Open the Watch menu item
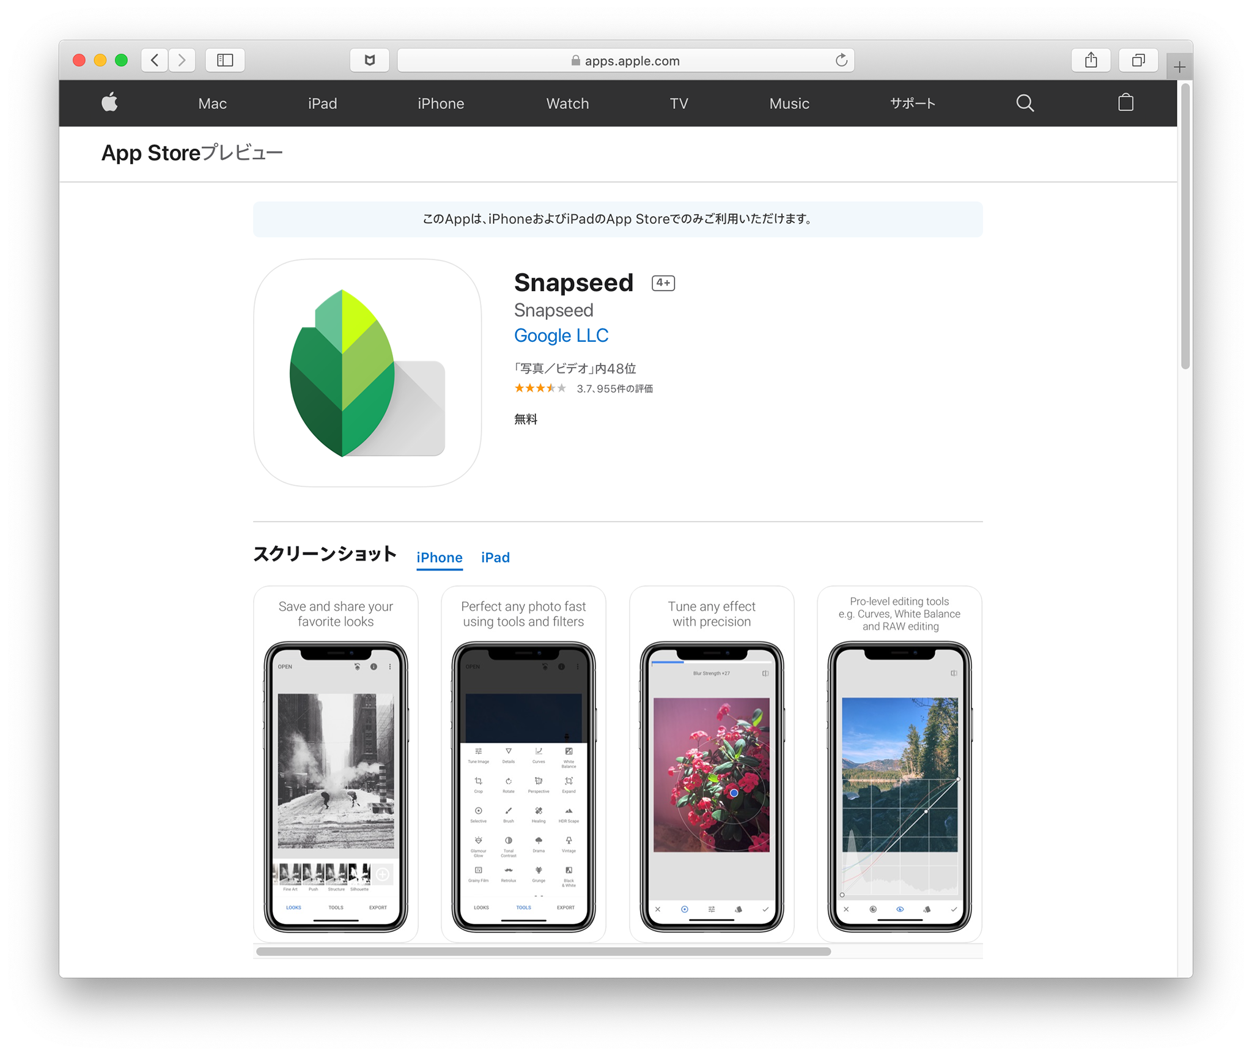 point(567,103)
